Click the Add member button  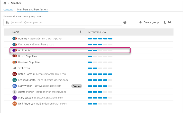[x=168, y=22]
